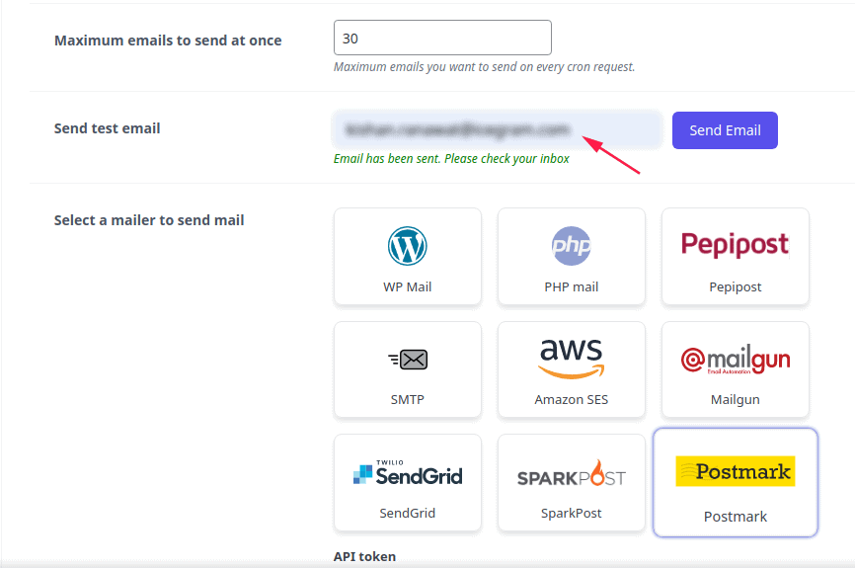Pick the Pepipost logo
Image resolution: width=855 pixels, height=568 pixels.
point(735,244)
